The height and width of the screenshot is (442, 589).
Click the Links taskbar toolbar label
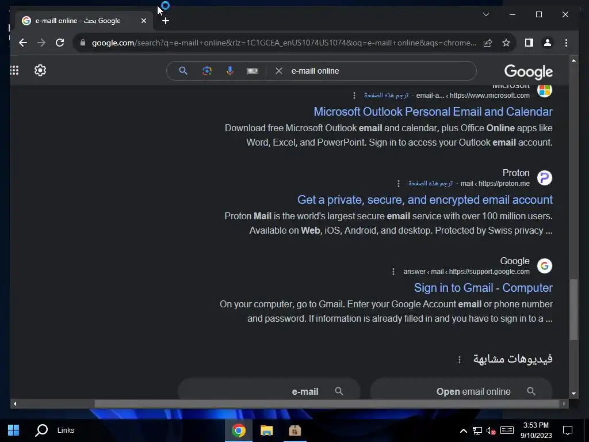click(x=66, y=430)
